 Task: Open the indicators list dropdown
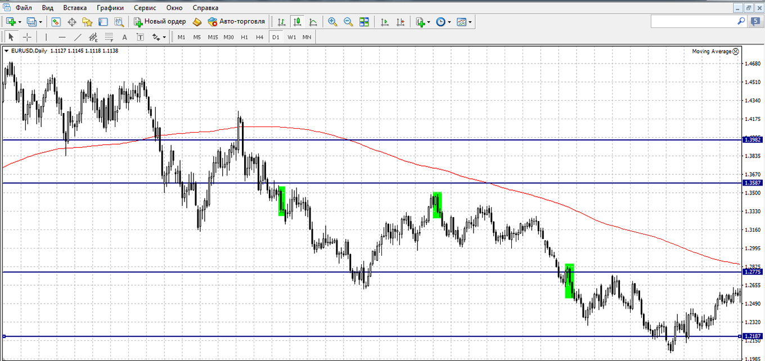[x=429, y=22]
